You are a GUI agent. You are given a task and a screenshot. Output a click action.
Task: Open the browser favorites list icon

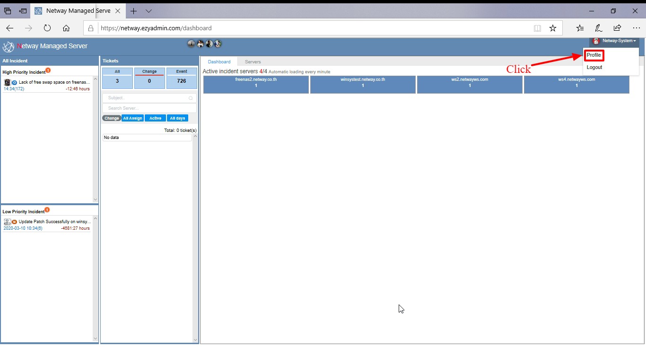[580, 28]
